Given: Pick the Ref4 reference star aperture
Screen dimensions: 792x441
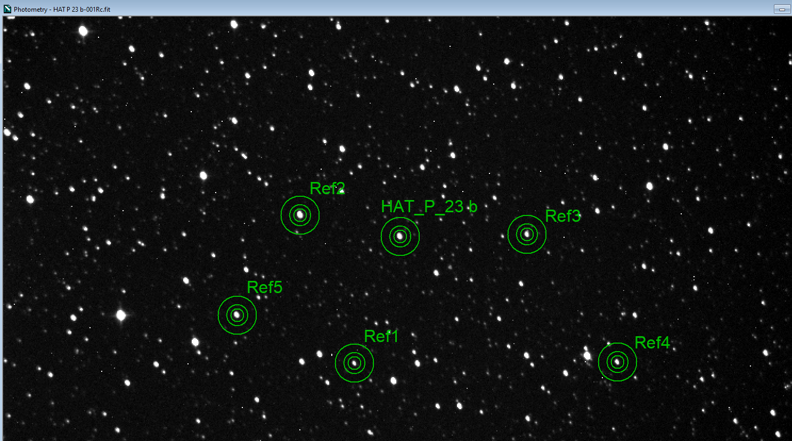Looking at the screenshot, I should (x=617, y=362).
